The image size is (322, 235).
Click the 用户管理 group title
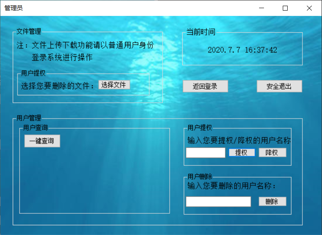(29, 118)
